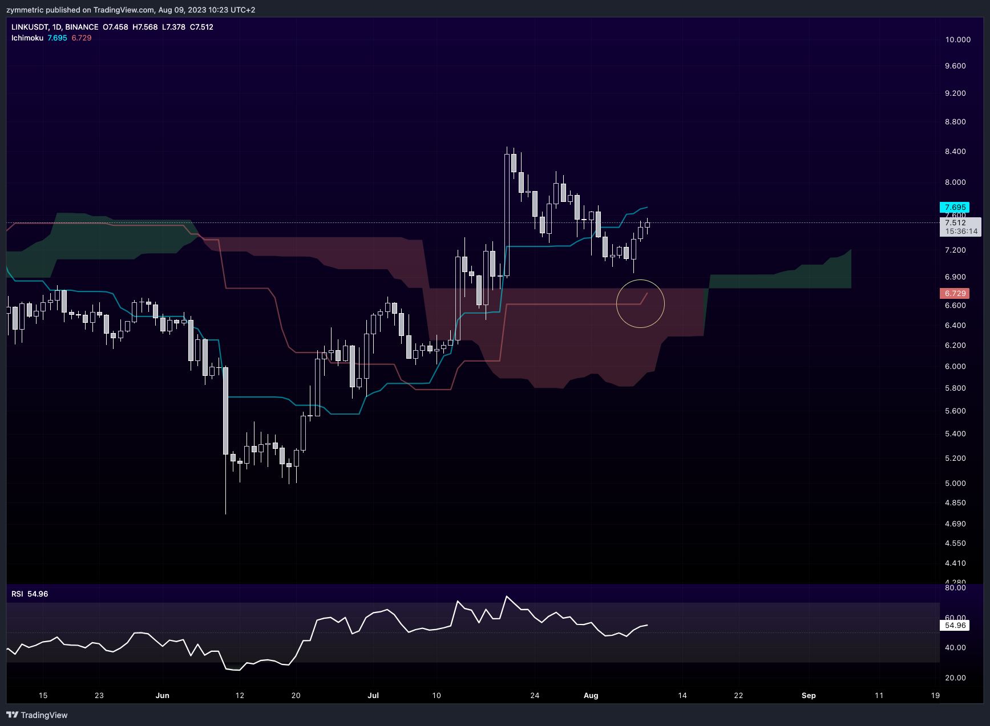
Task: Click the 20.00 RSI scale label
Action: [x=955, y=678]
